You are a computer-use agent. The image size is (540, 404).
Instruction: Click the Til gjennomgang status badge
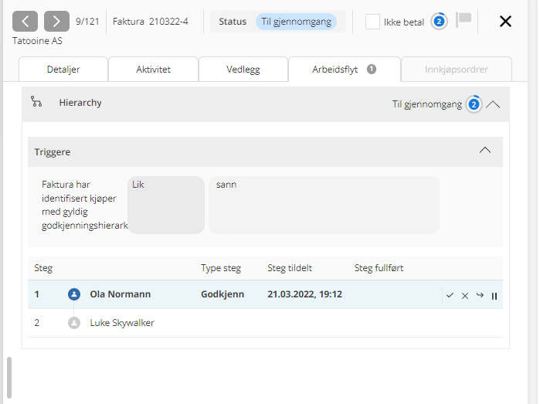(x=297, y=22)
